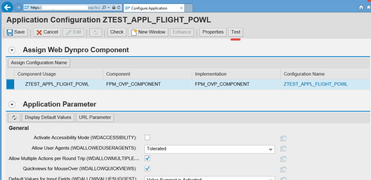Click the Test toolbar button
This screenshot has width=371, height=180.
coord(236,32)
